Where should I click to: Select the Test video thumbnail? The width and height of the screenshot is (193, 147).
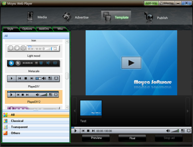pyautogui.click(x=91, y=108)
